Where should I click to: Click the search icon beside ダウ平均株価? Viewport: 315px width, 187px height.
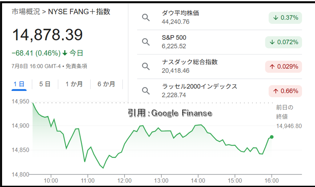pyautogui.click(x=146, y=18)
